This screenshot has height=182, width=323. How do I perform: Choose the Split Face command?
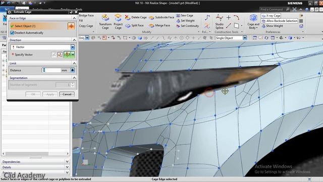135,26
